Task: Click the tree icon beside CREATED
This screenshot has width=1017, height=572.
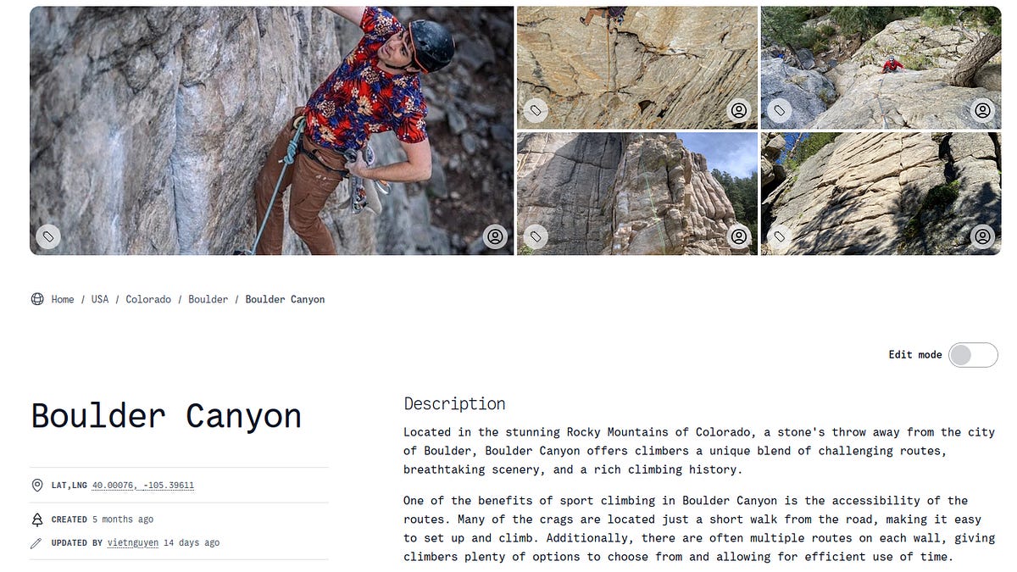Action: click(36, 519)
